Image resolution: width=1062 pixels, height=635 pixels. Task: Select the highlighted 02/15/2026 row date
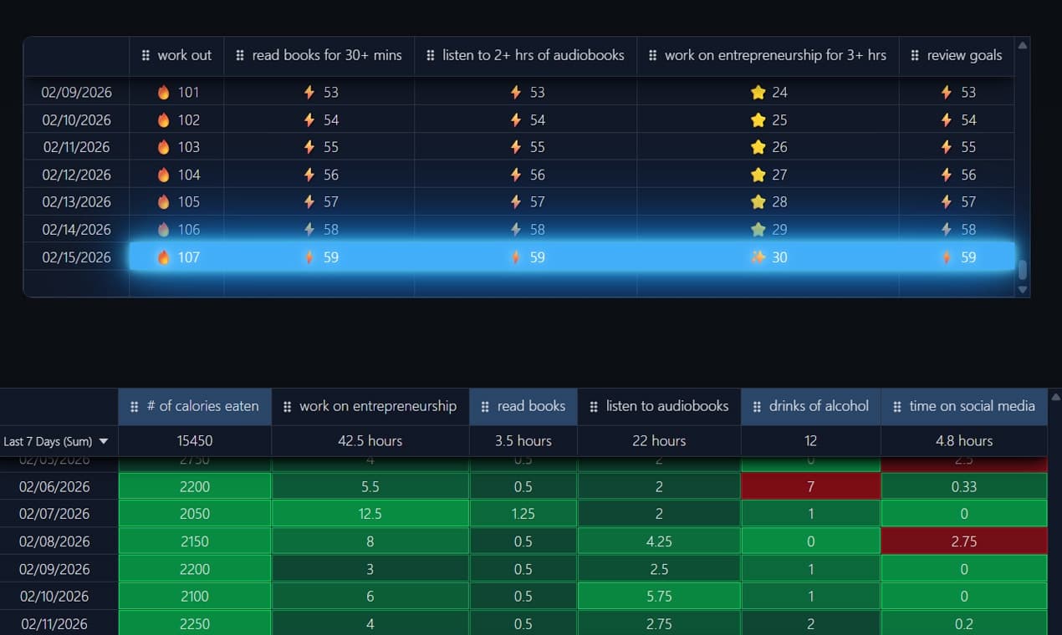click(77, 257)
